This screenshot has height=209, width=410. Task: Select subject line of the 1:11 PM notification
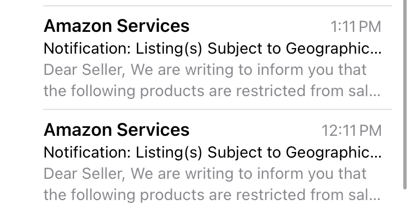pos(213,49)
